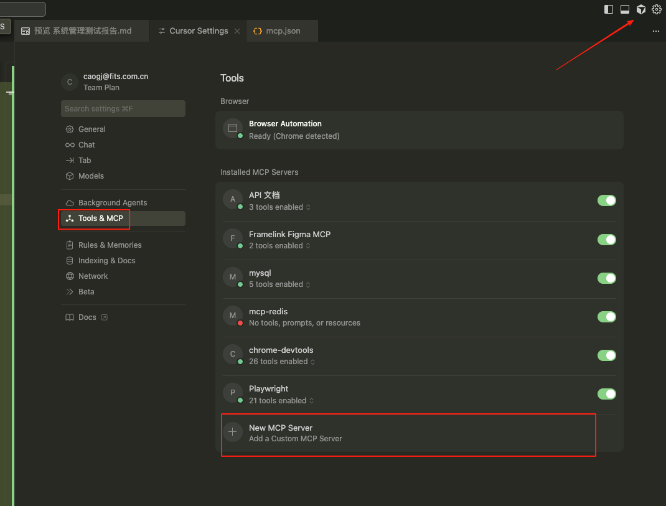
Task: Switch to the mcp.json tab
Action: 283,31
